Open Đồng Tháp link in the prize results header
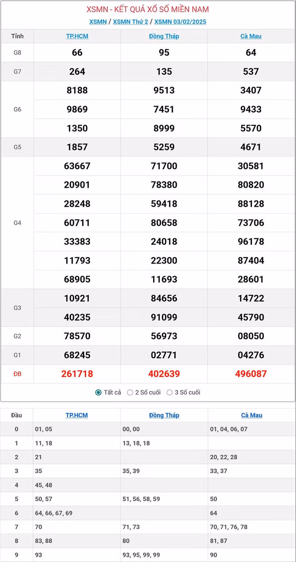Image resolution: width=296 pixels, height=562 pixels. tap(164, 36)
